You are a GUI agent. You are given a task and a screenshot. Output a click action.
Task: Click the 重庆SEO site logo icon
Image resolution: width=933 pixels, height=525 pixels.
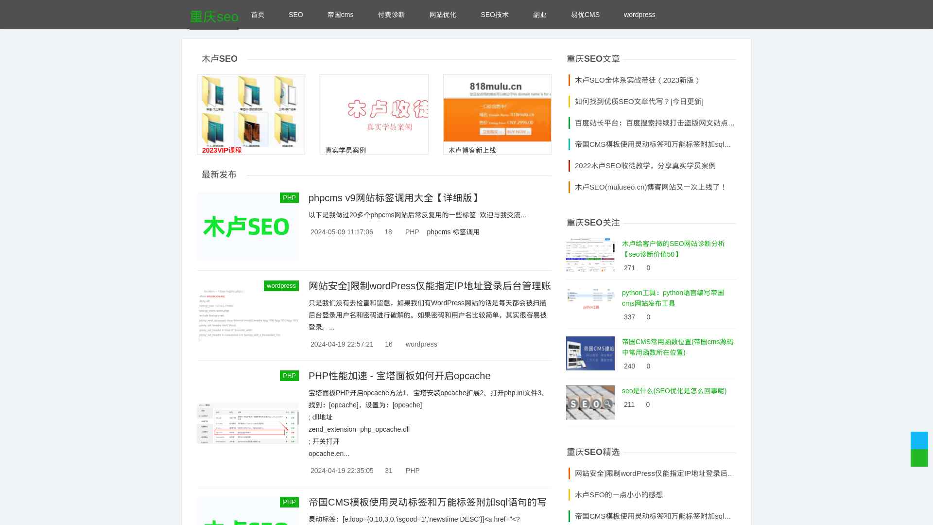pyautogui.click(x=214, y=16)
